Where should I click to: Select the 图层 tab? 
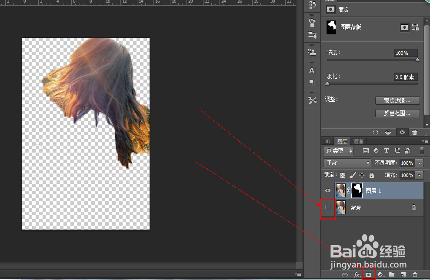[342, 141]
